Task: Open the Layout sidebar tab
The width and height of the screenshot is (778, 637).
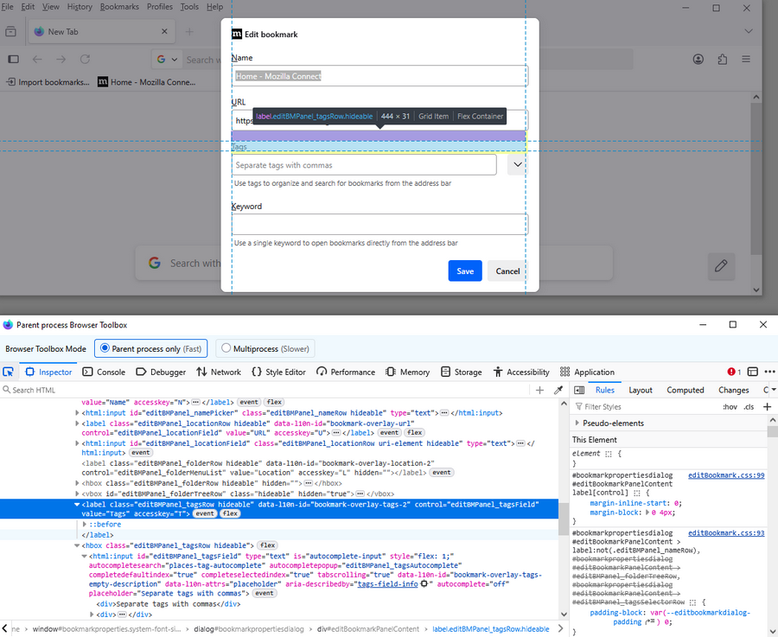Action: (x=641, y=390)
